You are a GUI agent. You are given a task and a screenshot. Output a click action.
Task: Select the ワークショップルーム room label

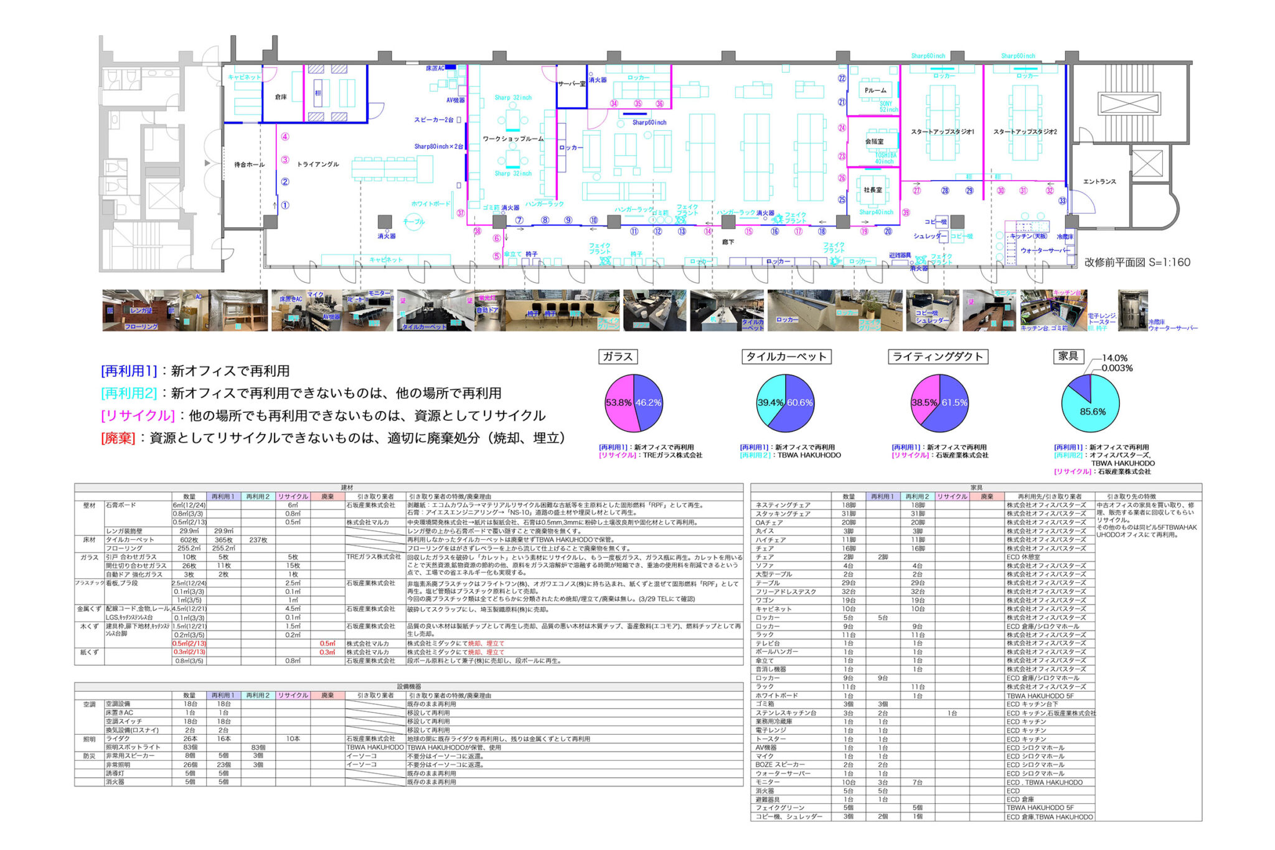[x=513, y=139]
